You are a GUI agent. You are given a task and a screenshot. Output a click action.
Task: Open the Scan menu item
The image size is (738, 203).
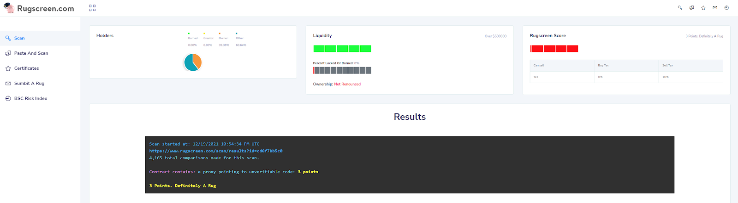click(x=40, y=38)
